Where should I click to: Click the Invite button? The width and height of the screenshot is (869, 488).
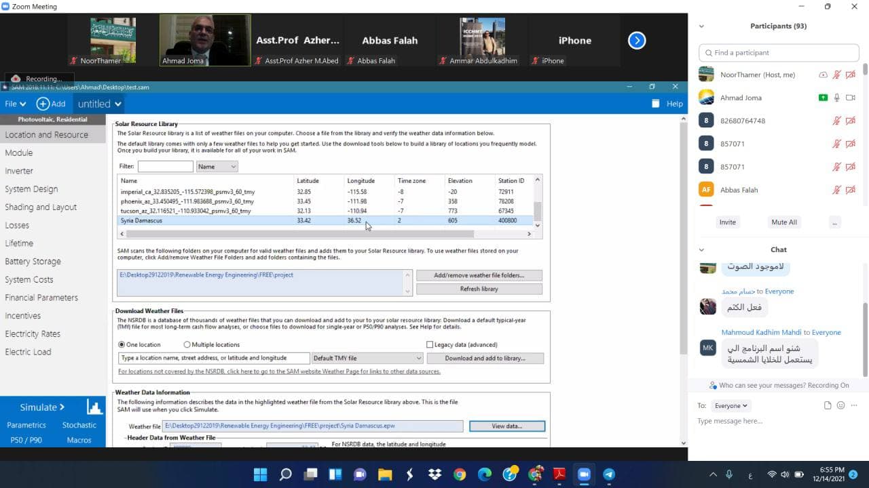(x=727, y=222)
